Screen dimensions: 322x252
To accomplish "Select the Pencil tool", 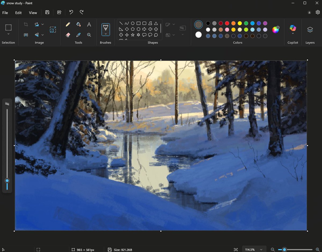I will [x=68, y=24].
